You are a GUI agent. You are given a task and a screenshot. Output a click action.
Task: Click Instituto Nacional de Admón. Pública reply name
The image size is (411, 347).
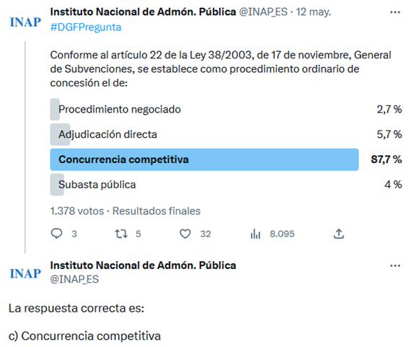coord(143,265)
